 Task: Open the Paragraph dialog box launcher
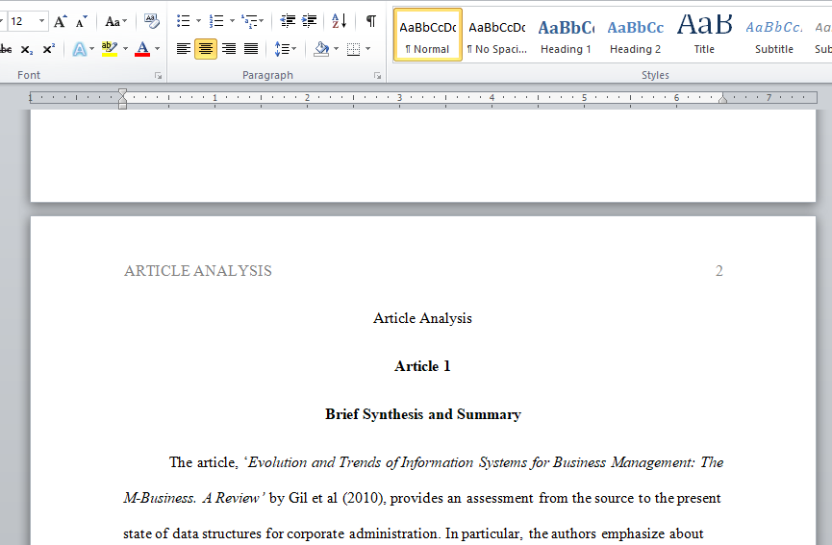[377, 76]
